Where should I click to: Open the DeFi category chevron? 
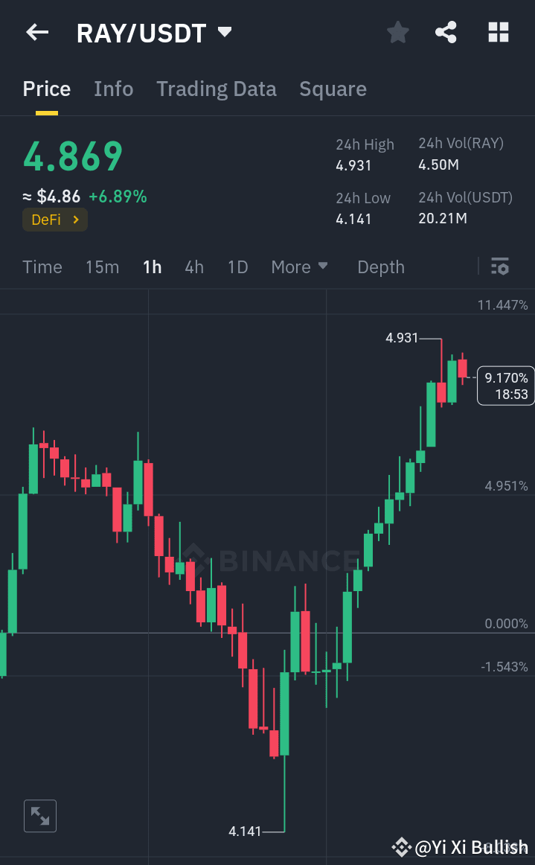click(x=76, y=220)
